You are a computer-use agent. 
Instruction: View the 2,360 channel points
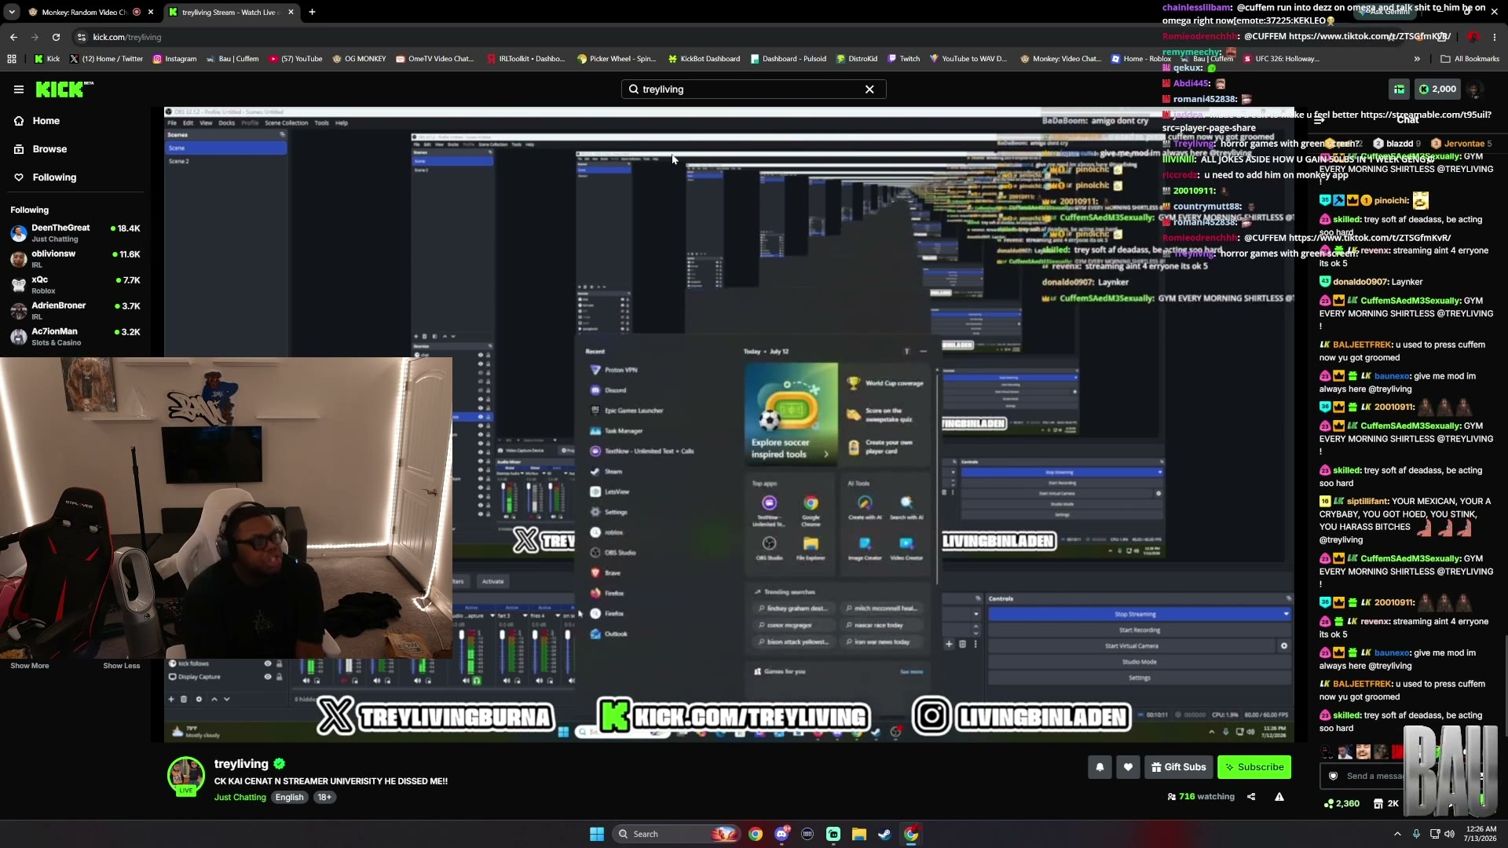coord(1341,803)
